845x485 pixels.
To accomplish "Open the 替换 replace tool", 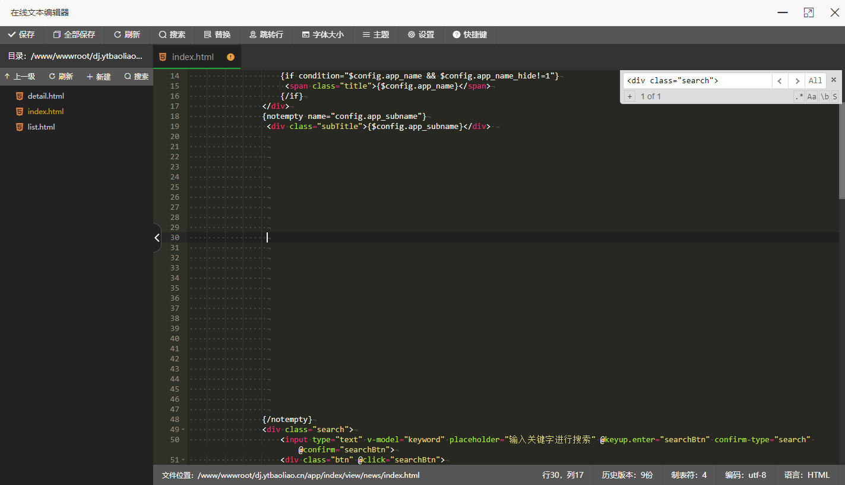I will 217,34.
